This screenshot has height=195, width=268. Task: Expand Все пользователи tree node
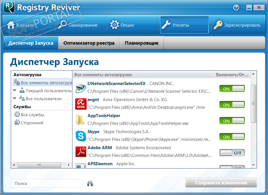15,98
